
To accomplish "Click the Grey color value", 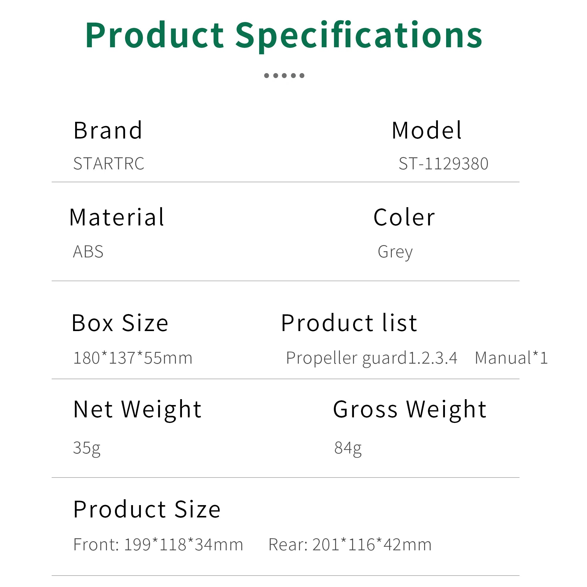I will coord(395,252).
